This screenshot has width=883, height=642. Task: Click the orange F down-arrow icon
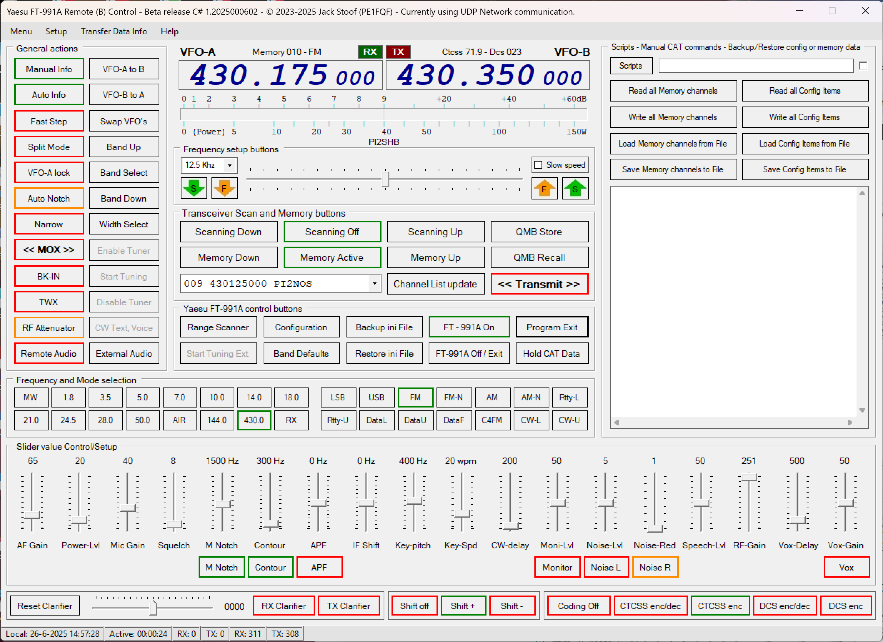224,188
